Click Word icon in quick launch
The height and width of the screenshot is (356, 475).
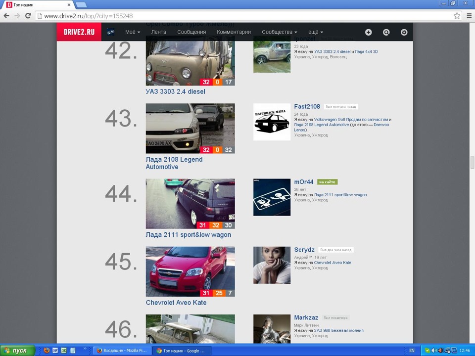tap(55, 350)
